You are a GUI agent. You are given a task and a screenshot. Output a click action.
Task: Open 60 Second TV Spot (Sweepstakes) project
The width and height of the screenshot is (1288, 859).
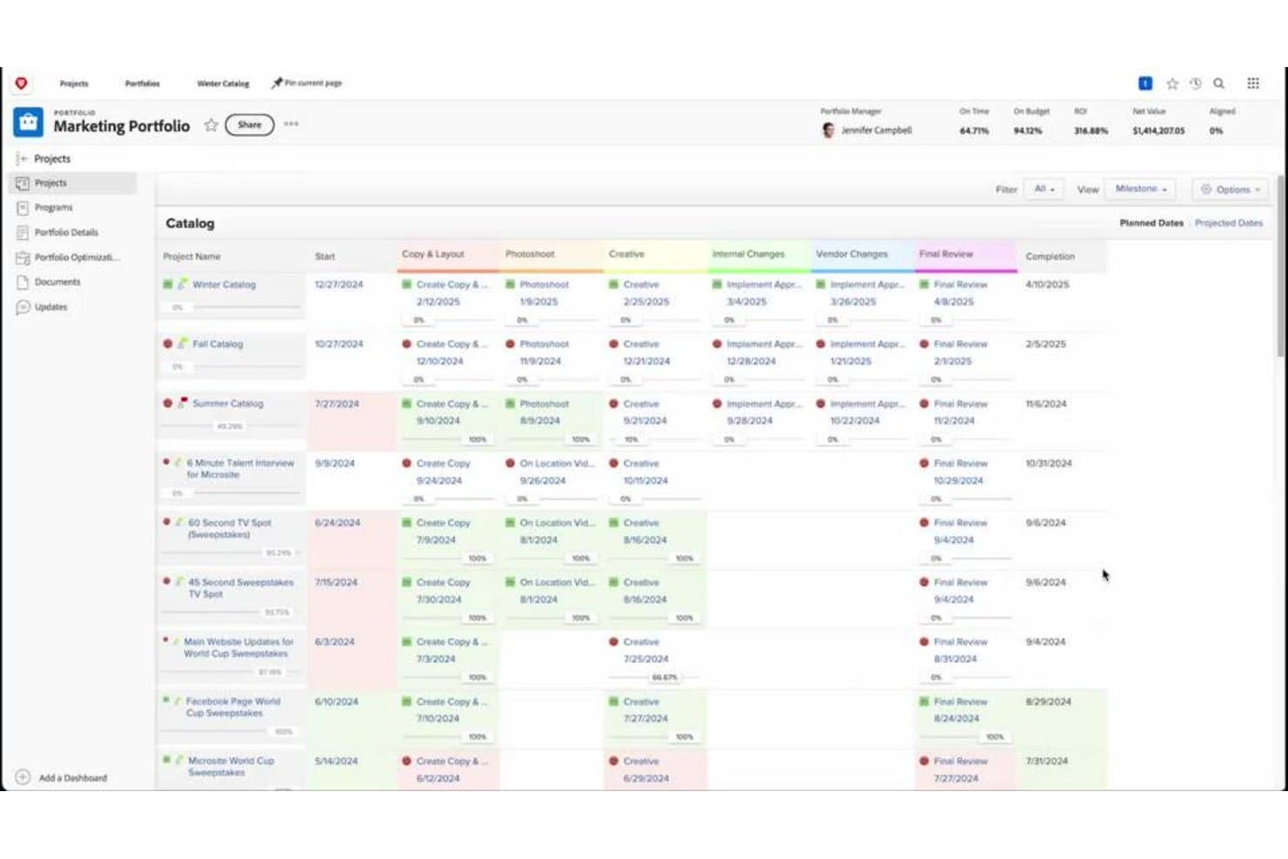[231, 528]
